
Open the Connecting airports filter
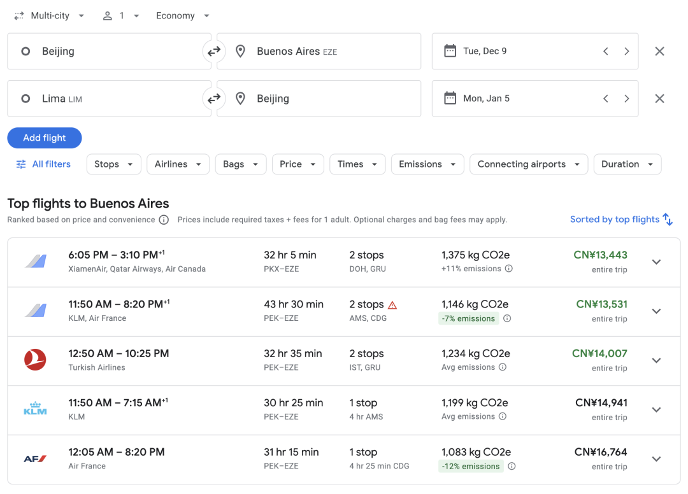pyautogui.click(x=528, y=164)
